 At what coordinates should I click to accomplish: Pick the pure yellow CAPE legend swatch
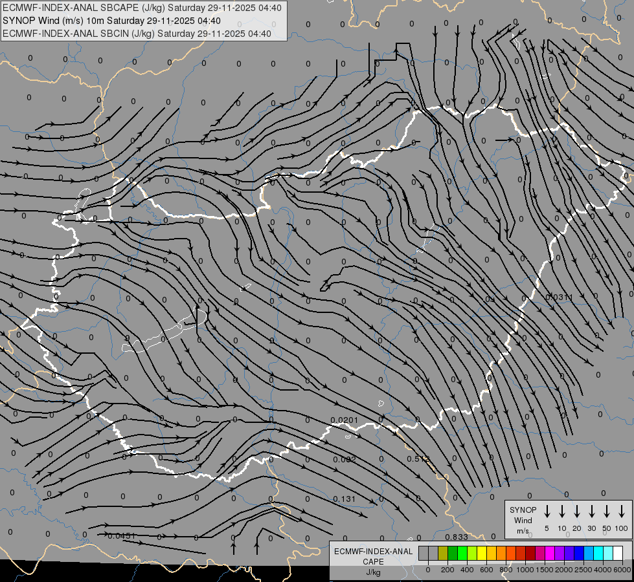click(482, 553)
